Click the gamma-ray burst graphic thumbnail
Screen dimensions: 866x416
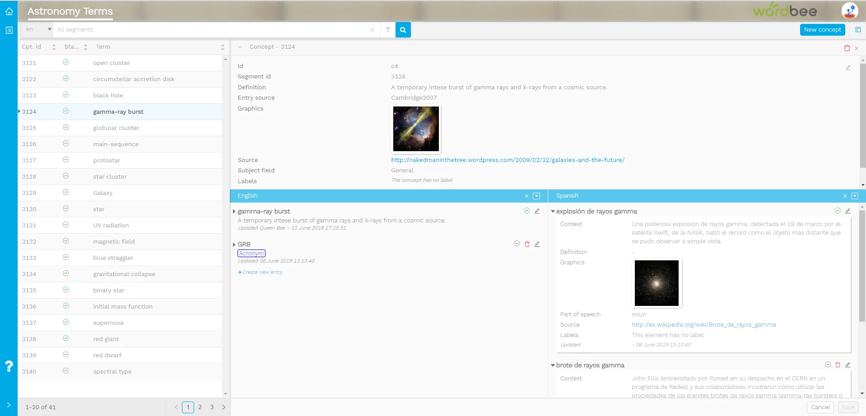(416, 129)
